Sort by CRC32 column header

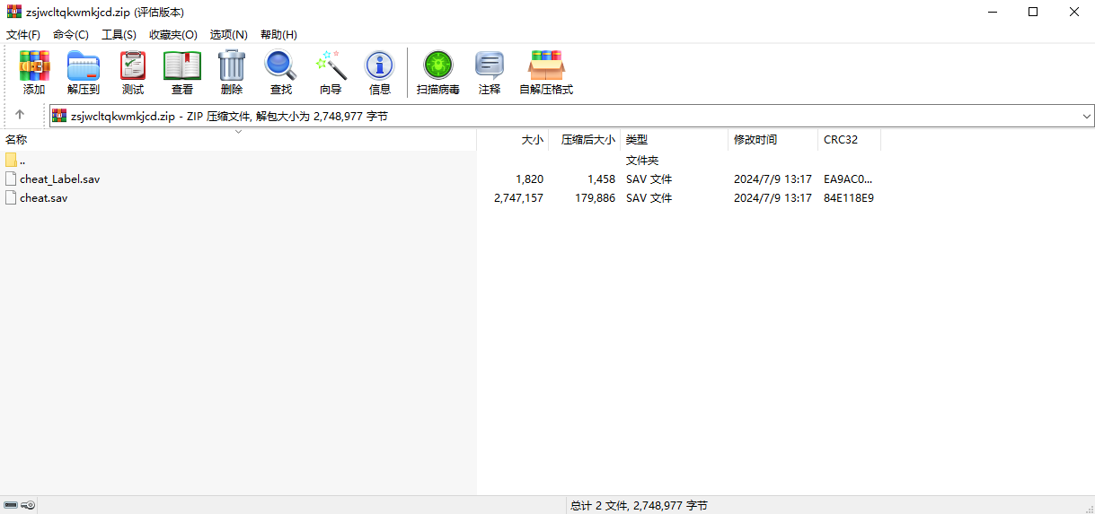coord(849,140)
